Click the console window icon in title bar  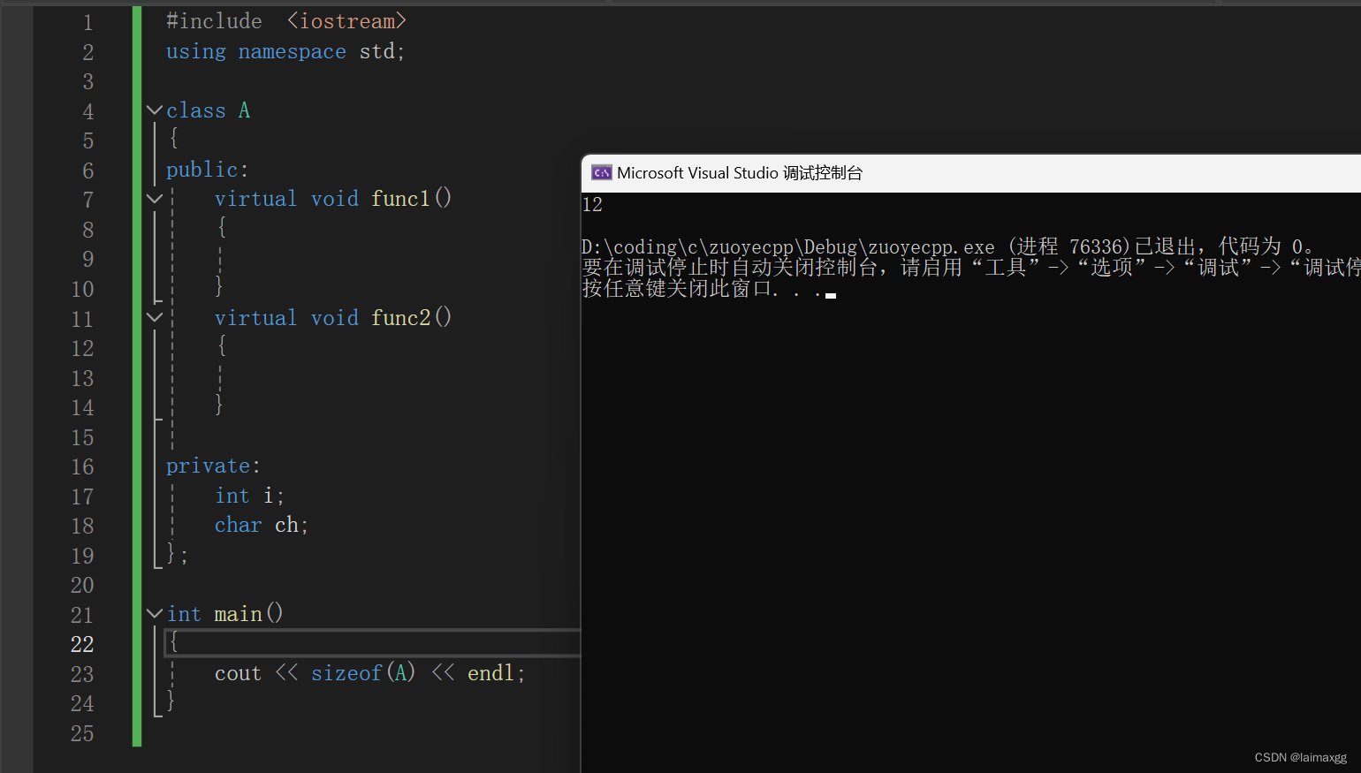[602, 173]
